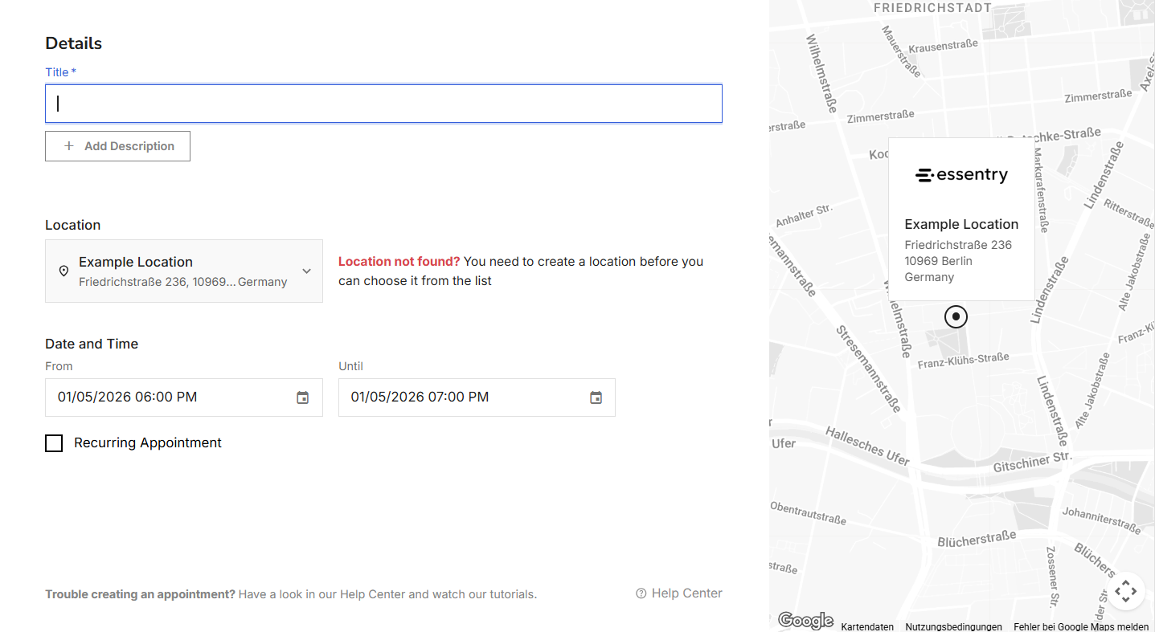
Task: Open calendar picker for From date
Action: (302, 398)
